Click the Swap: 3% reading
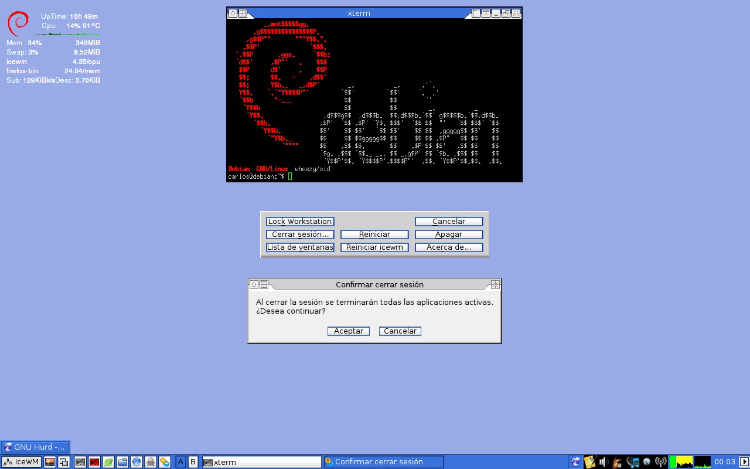This screenshot has width=750, height=469. (x=22, y=52)
